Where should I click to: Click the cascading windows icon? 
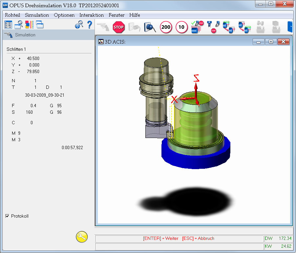tap(40, 25)
